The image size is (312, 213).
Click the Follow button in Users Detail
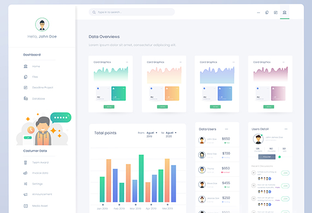click(x=267, y=157)
